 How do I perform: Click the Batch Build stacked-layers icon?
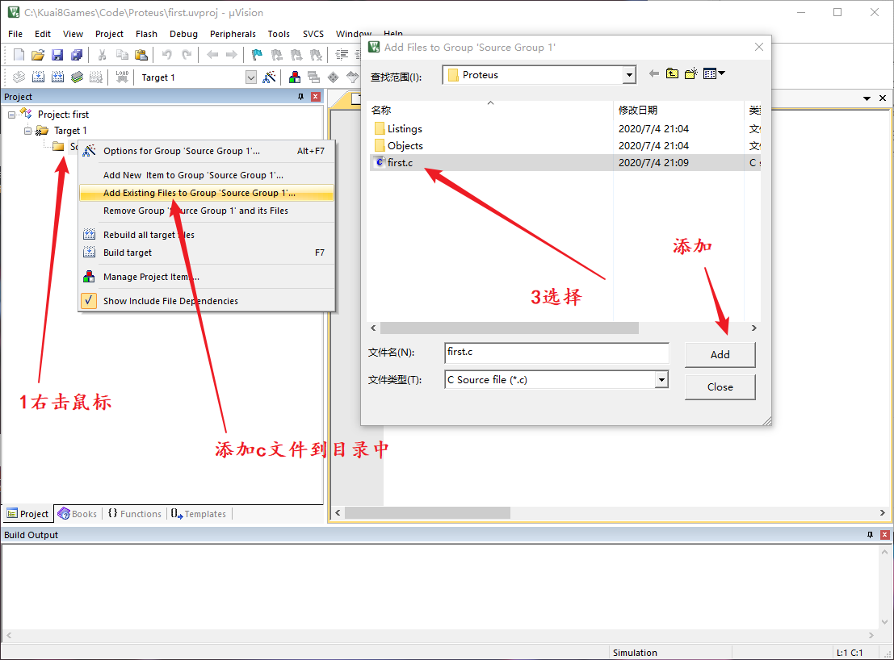[x=77, y=77]
